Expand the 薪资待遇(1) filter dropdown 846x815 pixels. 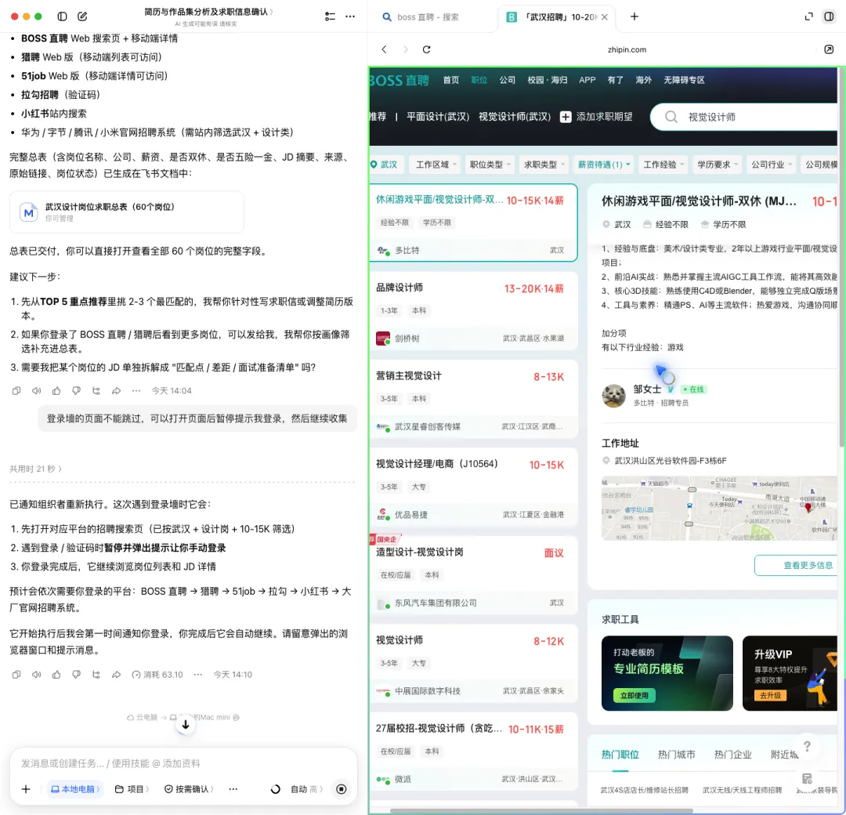603,165
